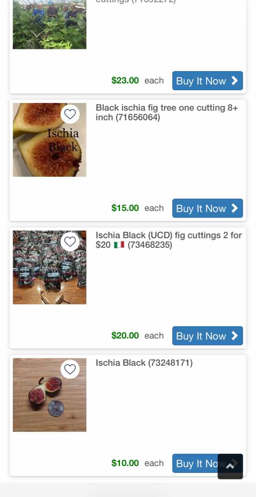Click the chevron on the $15.00 Buy button
Viewport: 256px width, 497px height.
click(235, 208)
